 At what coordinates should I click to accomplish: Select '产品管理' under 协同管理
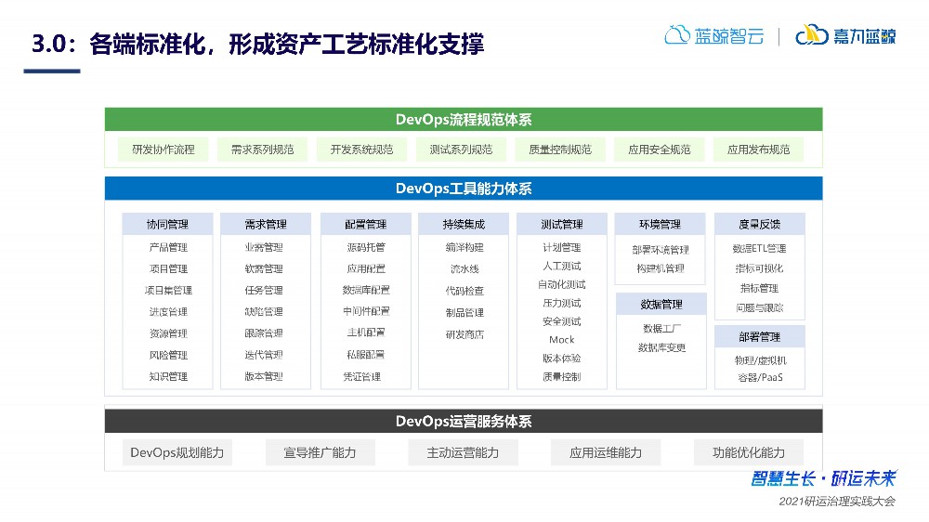(x=168, y=247)
